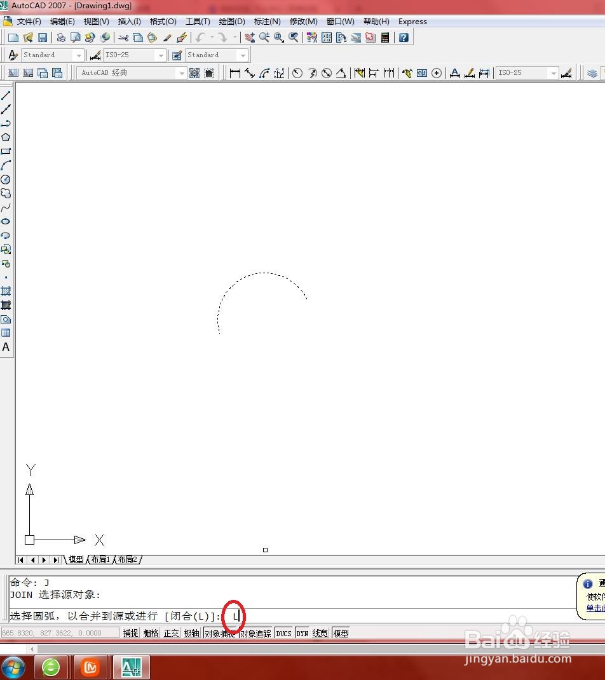The width and height of the screenshot is (605, 680).
Task: Toggle 线宽 lineweight display
Action: point(320,633)
